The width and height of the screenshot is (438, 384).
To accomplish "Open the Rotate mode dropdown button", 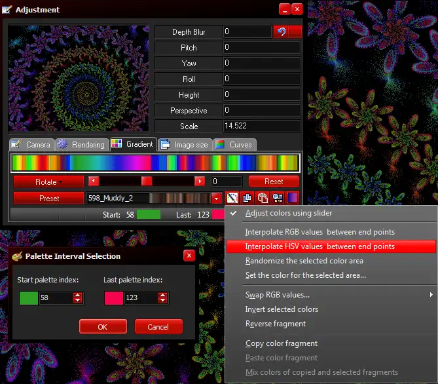I will [x=48, y=182].
